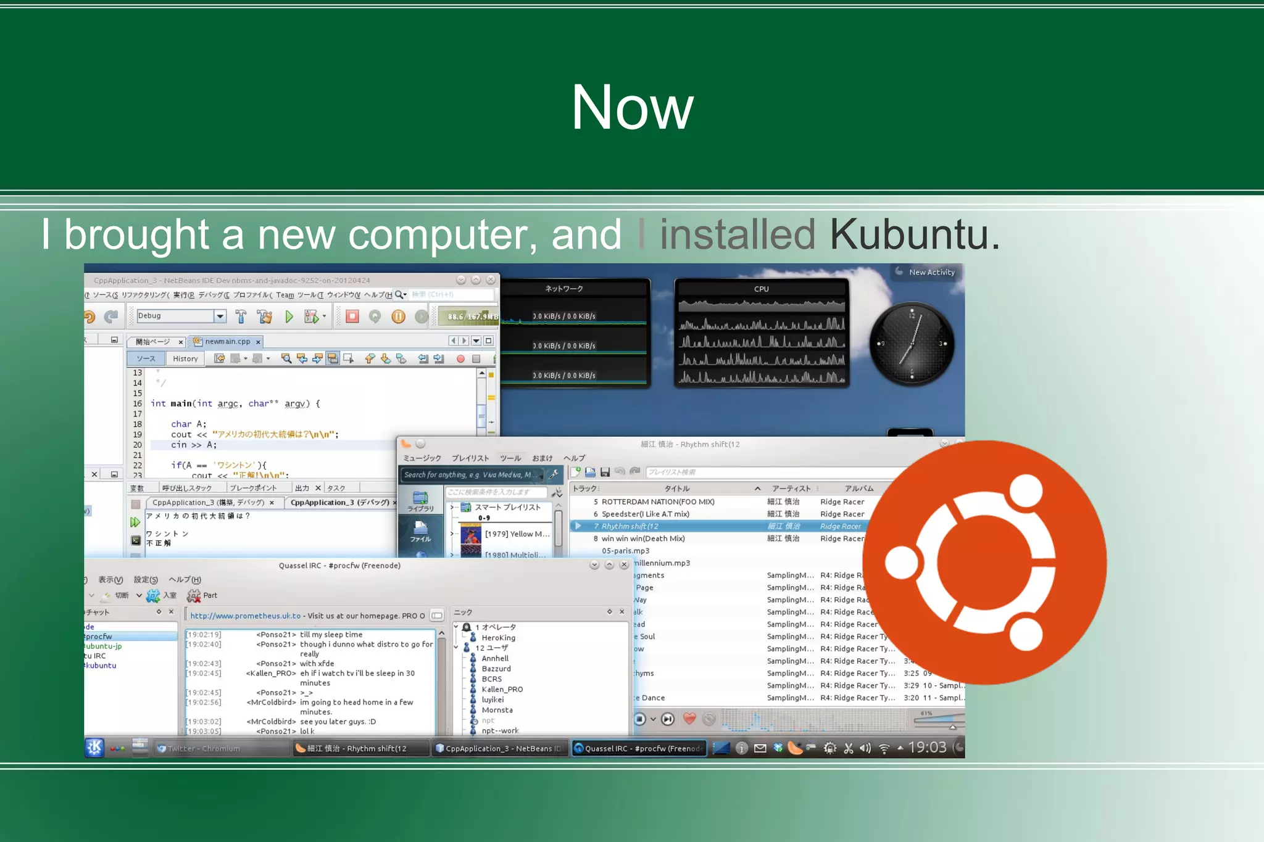Toggle highlight search in NetBeans editor toolbar

[333, 358]
